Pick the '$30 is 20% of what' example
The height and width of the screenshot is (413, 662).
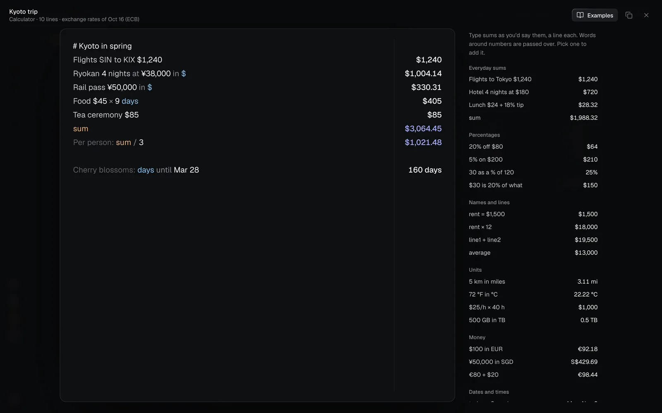click(x=533, y=185)
